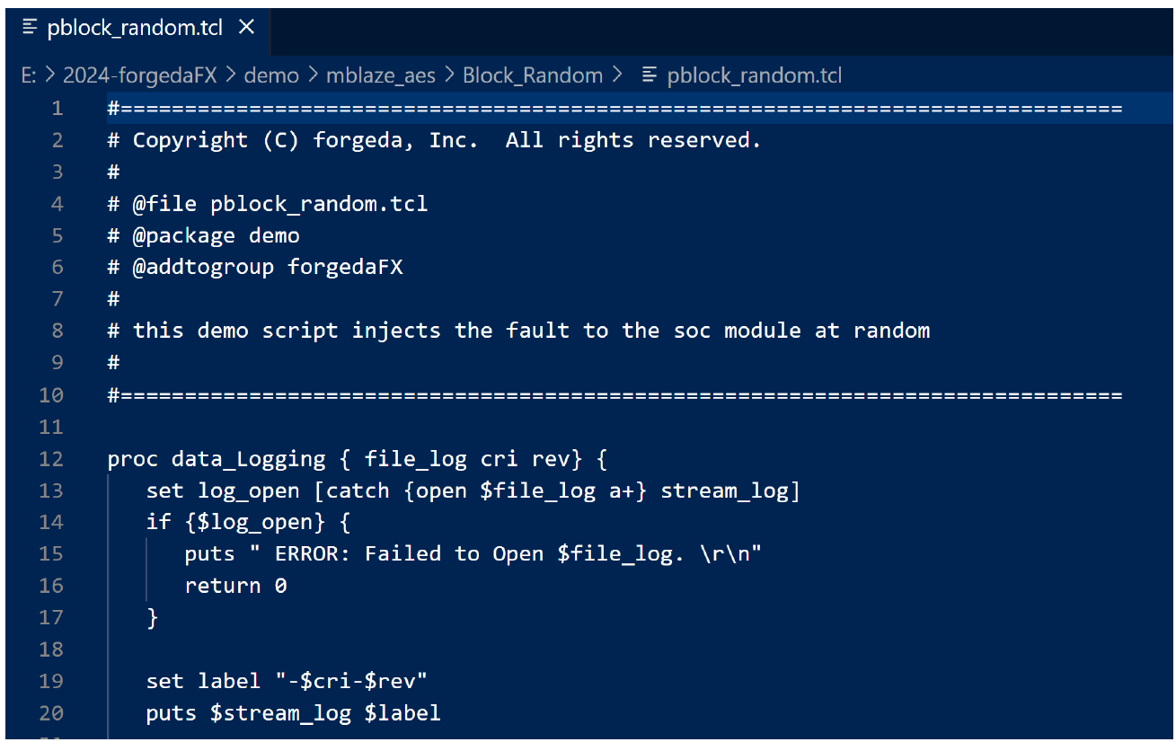Open the E: drive breadcrumb
The height and width of the screenshot is (742, 1176).
(x=29, y=75)
